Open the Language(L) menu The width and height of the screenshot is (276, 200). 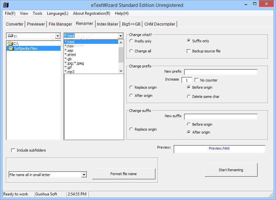click(x=58, y=13)
